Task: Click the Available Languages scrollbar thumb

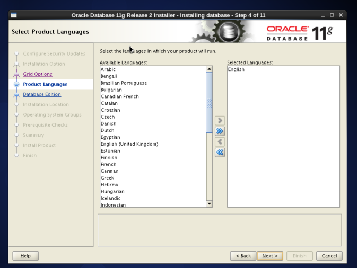Action: [209, 103]
